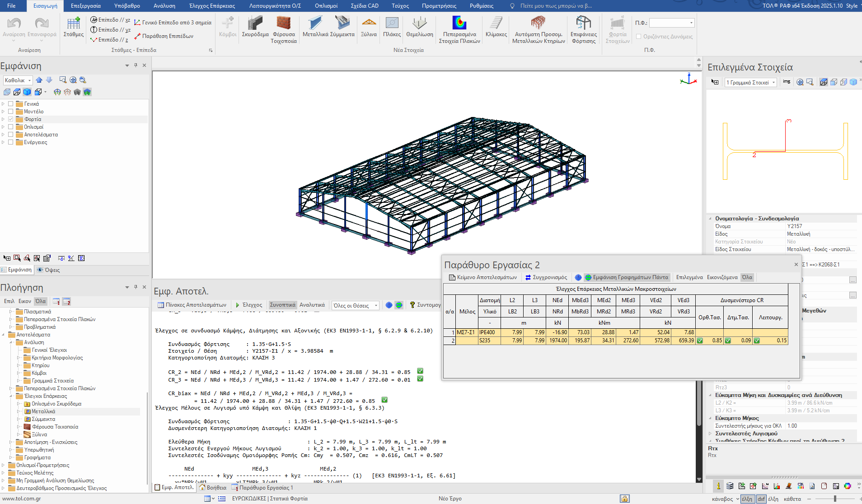Click the Κείμενο Αποτελεσμάτων button
The height and width of the screenshot is (504, 862).
[x=483, y=277]
